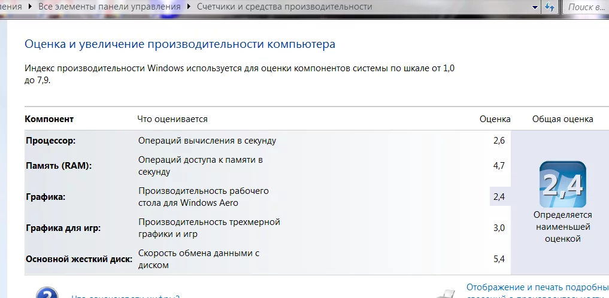Click the 'Общая оценка' column header
This screenshot has width=609, height=298.
click(x=562, y=119)
